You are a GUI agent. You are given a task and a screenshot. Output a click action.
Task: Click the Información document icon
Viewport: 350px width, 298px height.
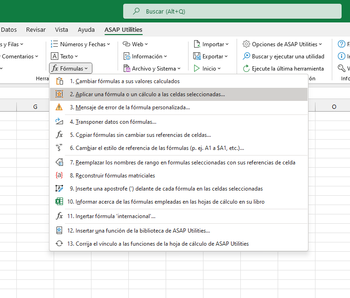[126, 57]
